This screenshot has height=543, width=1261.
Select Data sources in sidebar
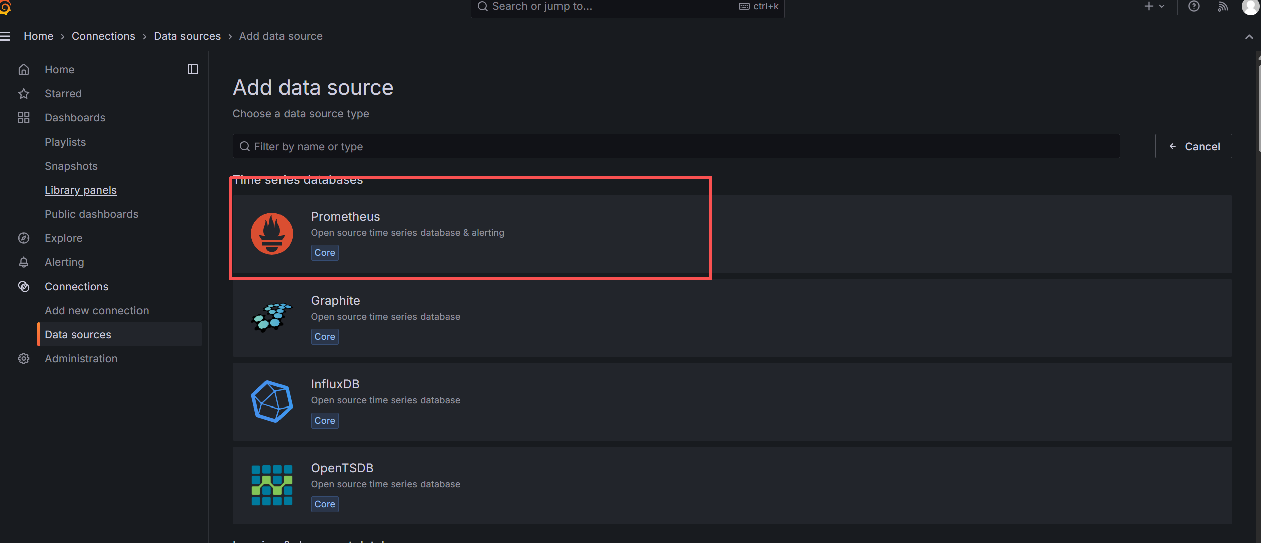78,335
